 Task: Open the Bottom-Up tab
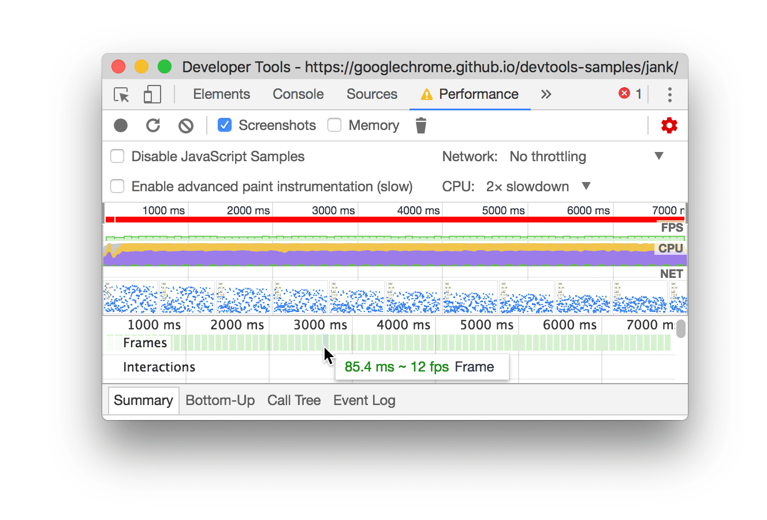220,400
